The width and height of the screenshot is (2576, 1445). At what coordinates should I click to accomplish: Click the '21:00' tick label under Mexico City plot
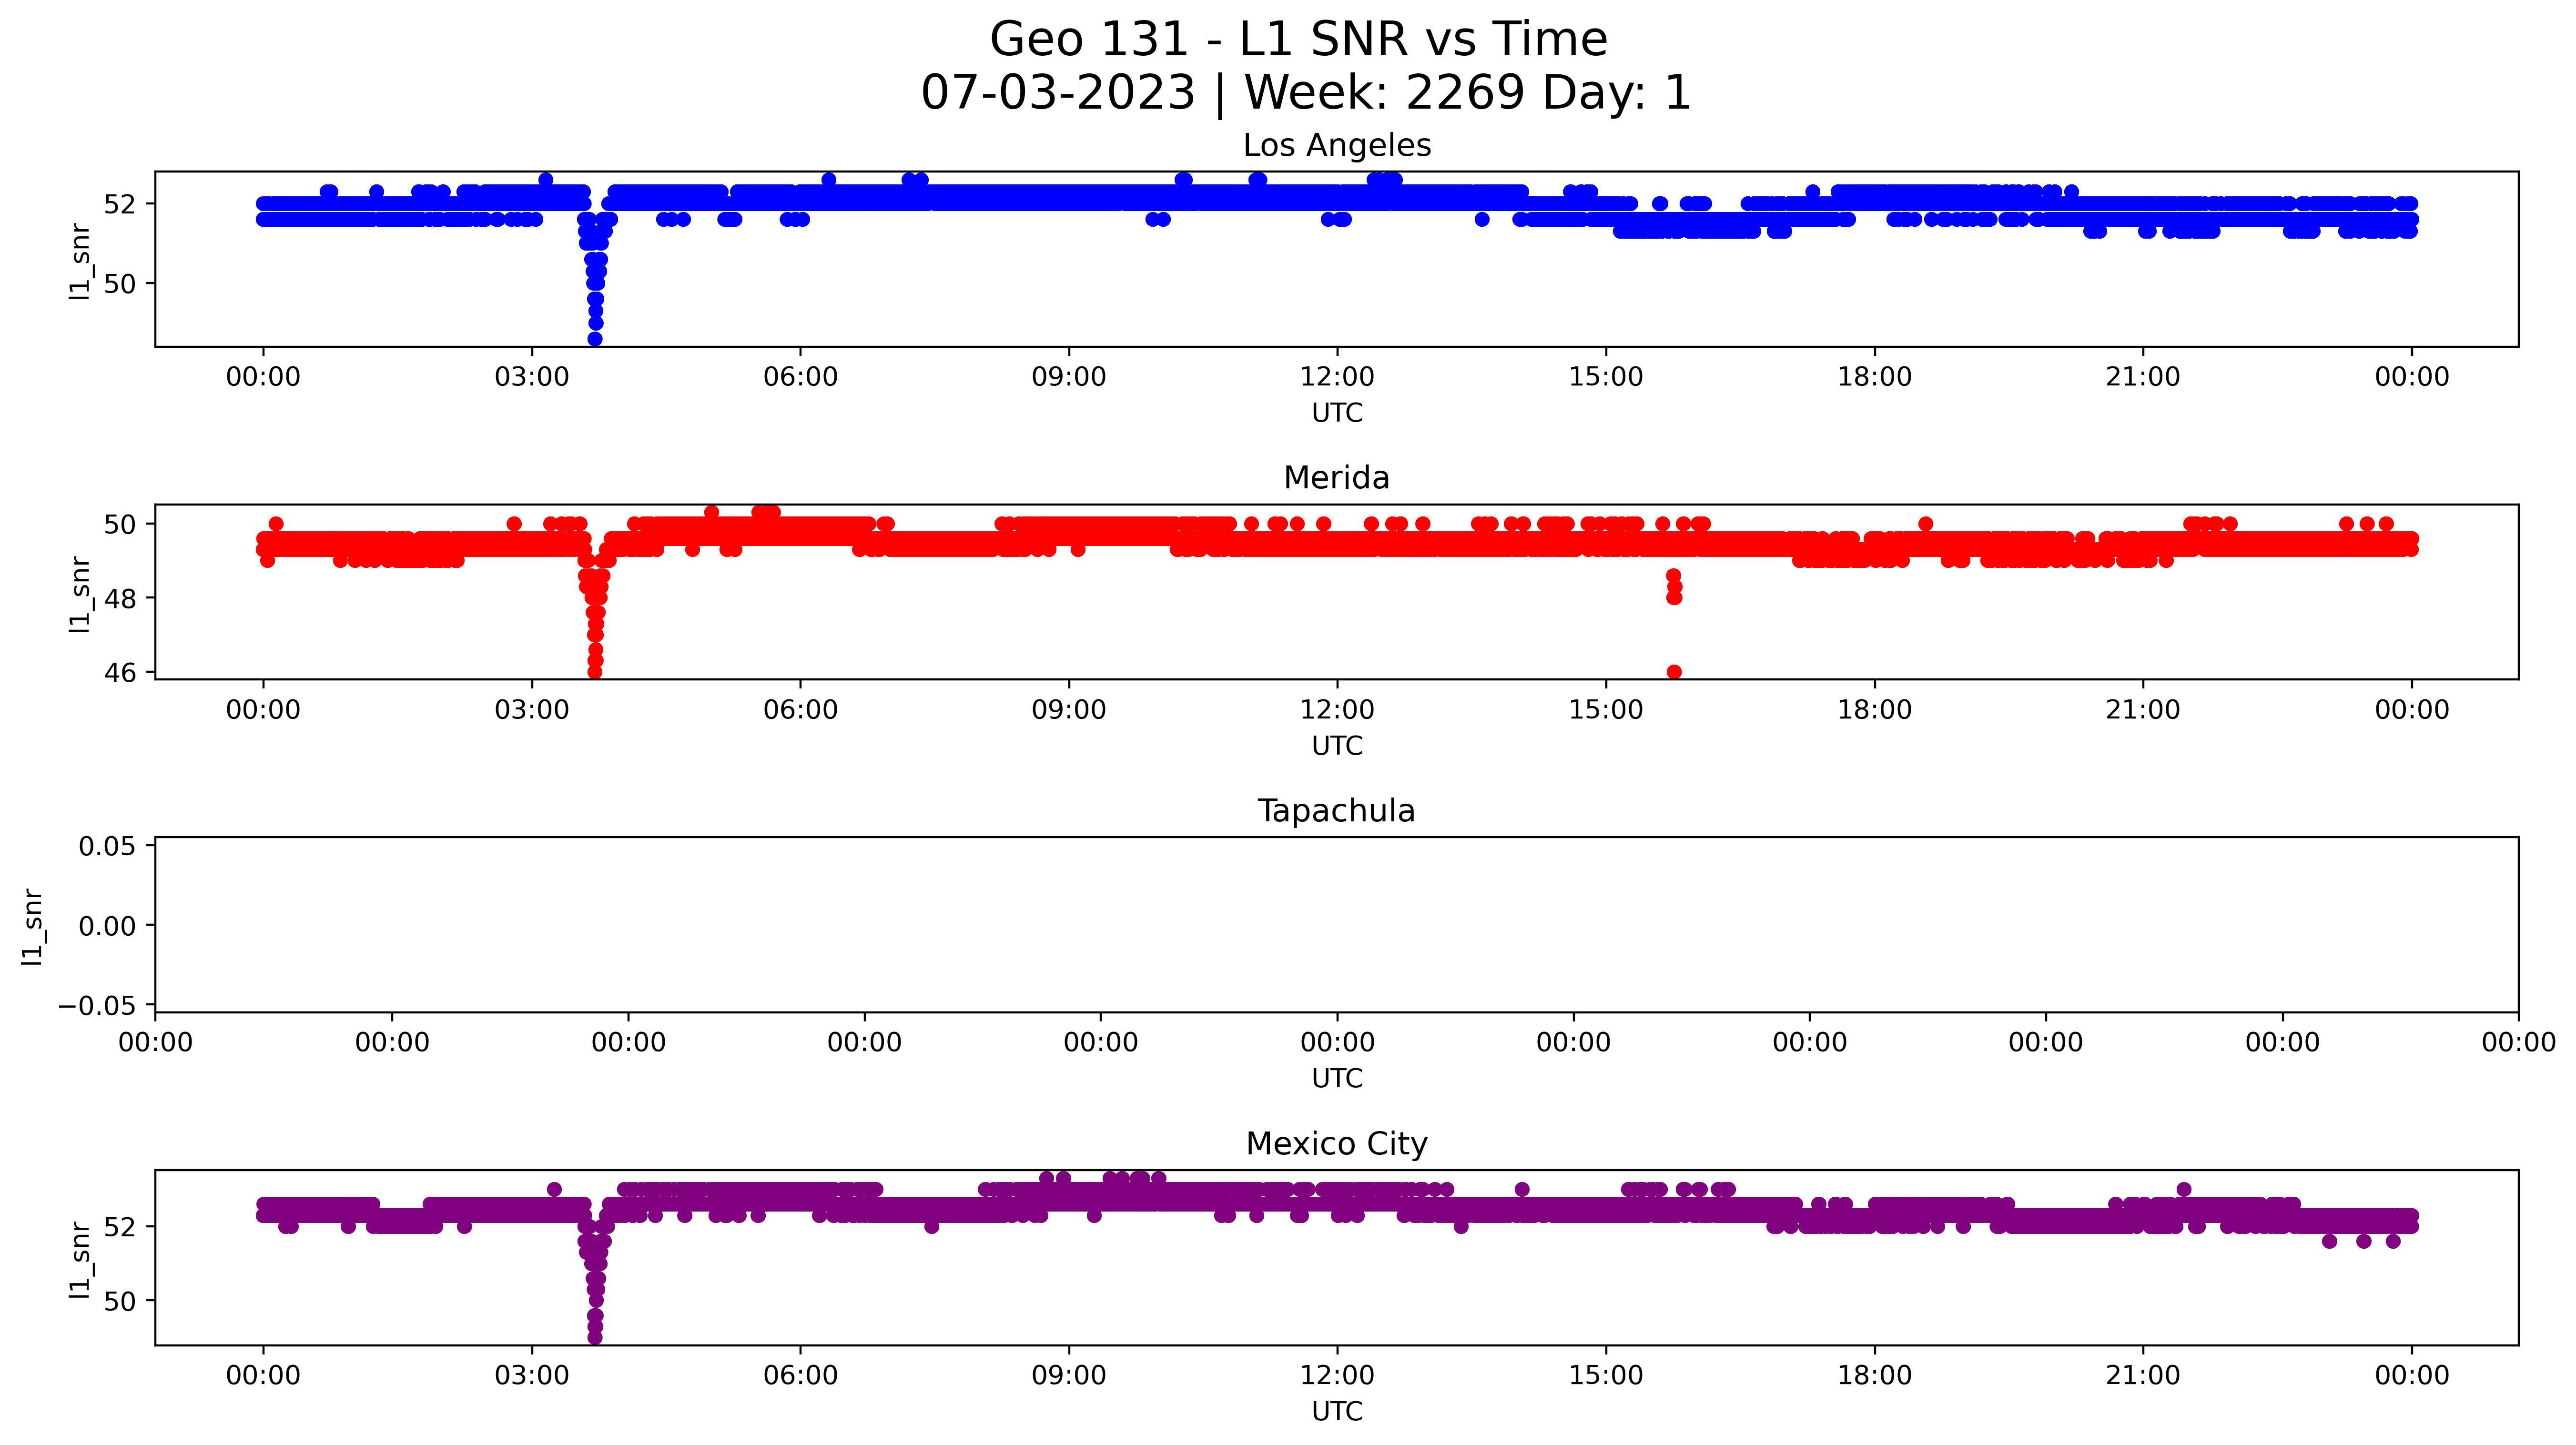point(2142,1375)
